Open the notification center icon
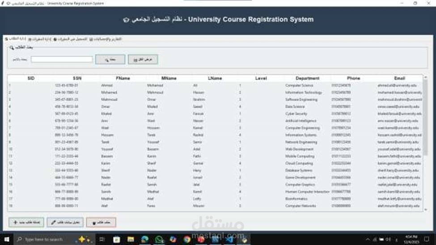 pyautogui.click(x=427, y=240)
